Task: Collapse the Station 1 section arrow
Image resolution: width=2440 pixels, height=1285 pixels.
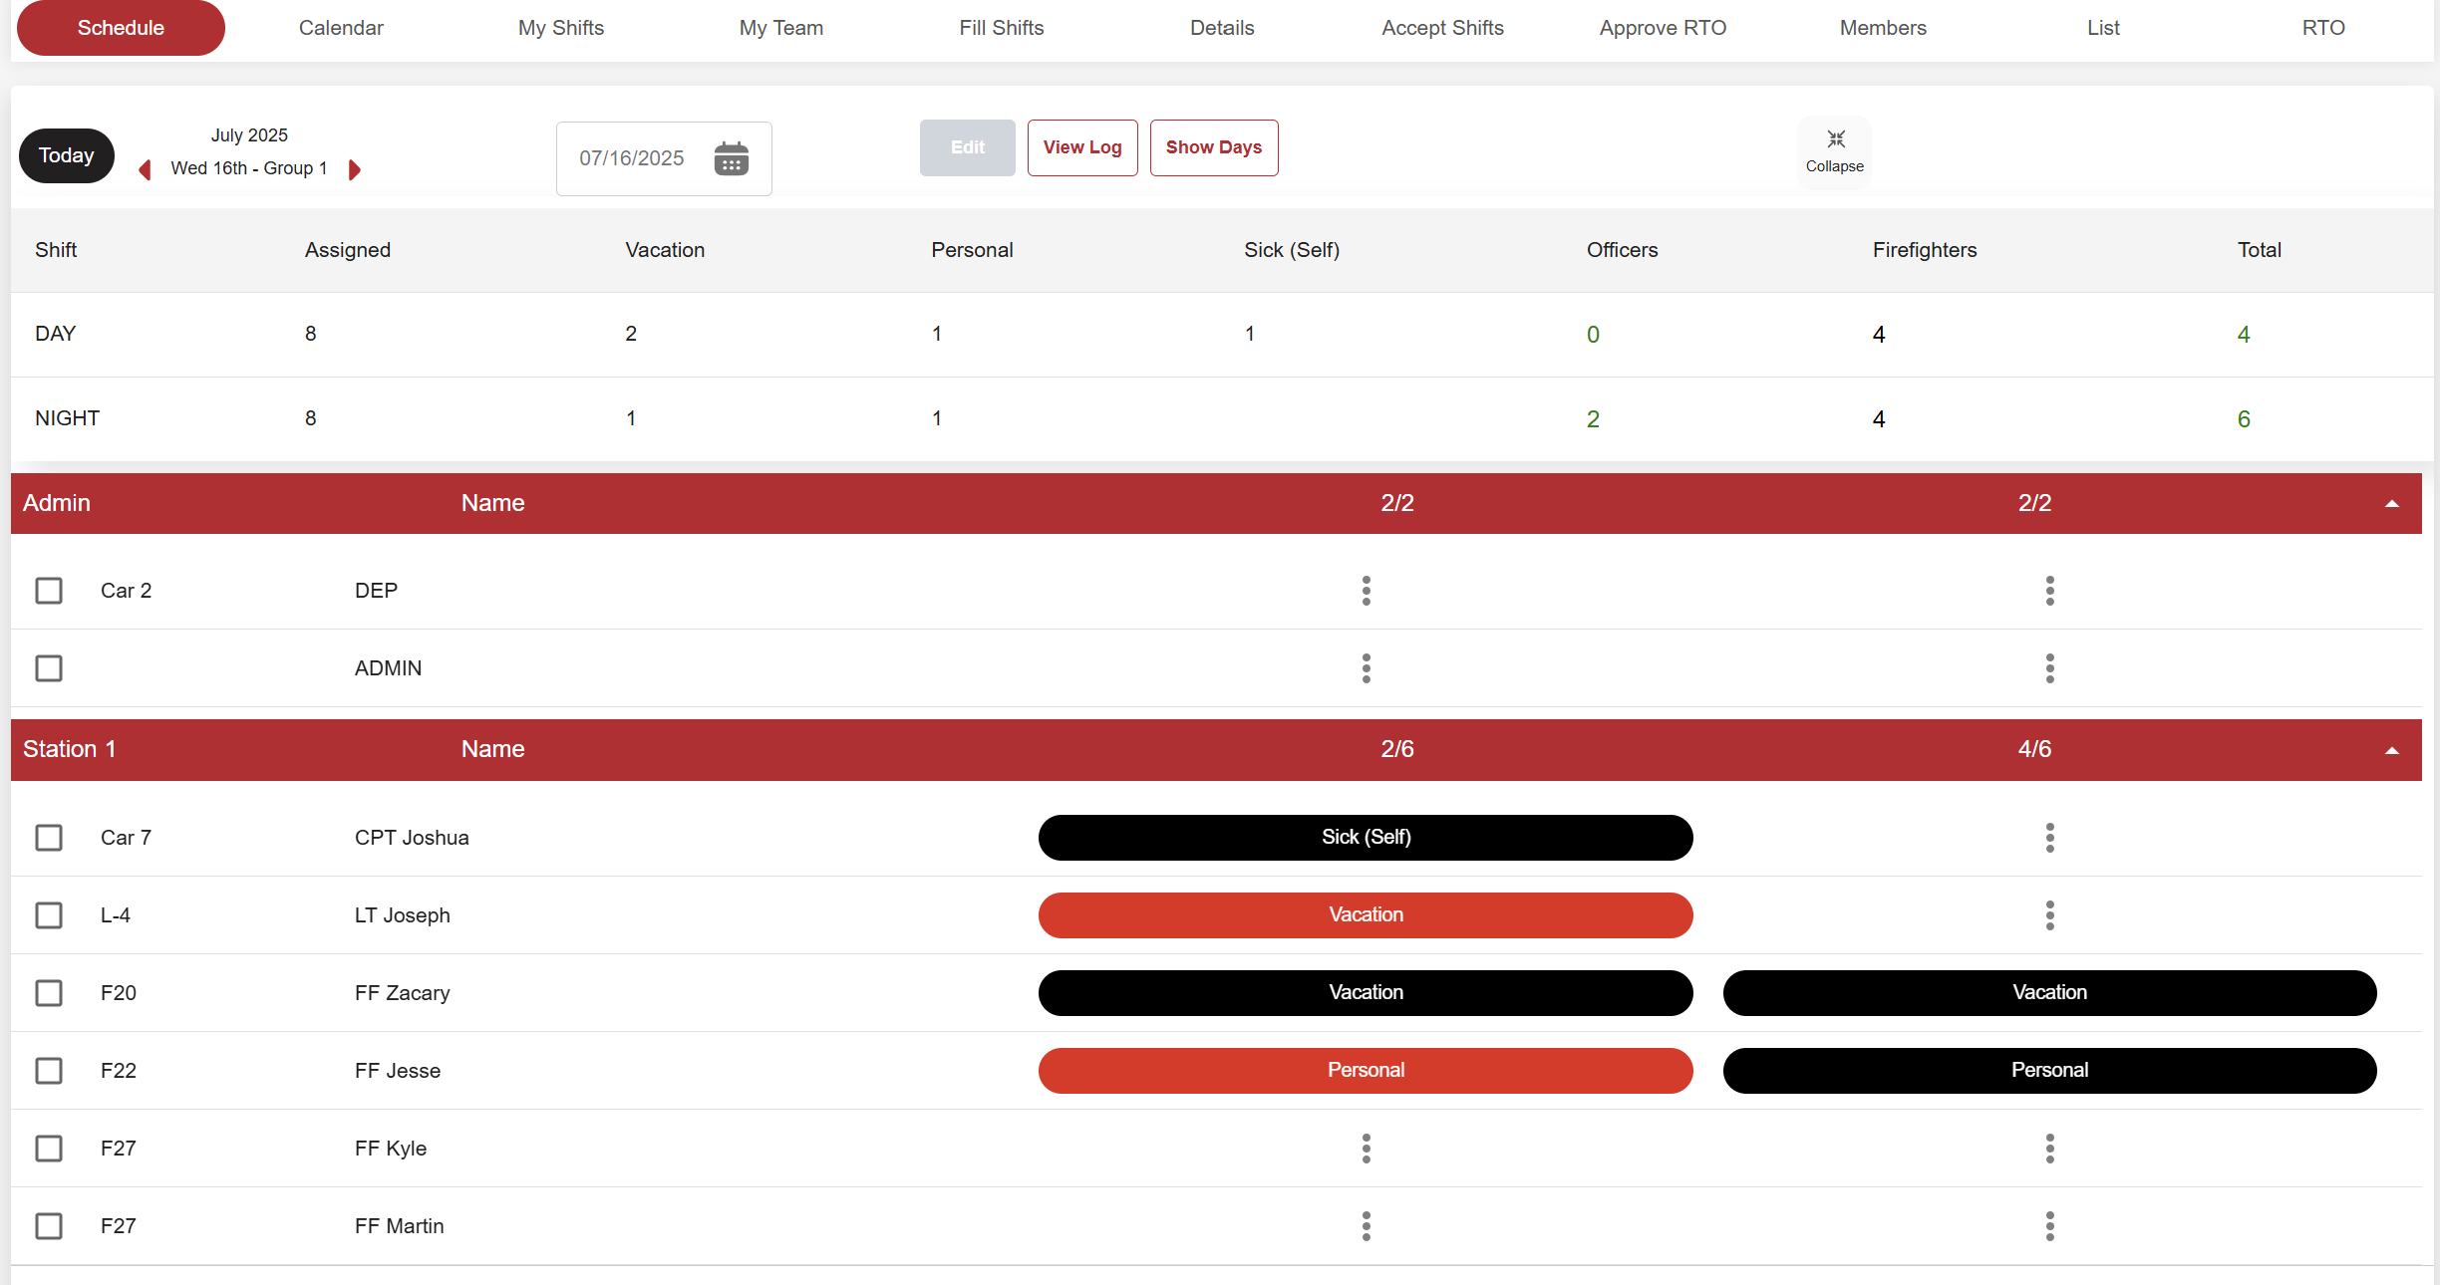Action: 2391,751
